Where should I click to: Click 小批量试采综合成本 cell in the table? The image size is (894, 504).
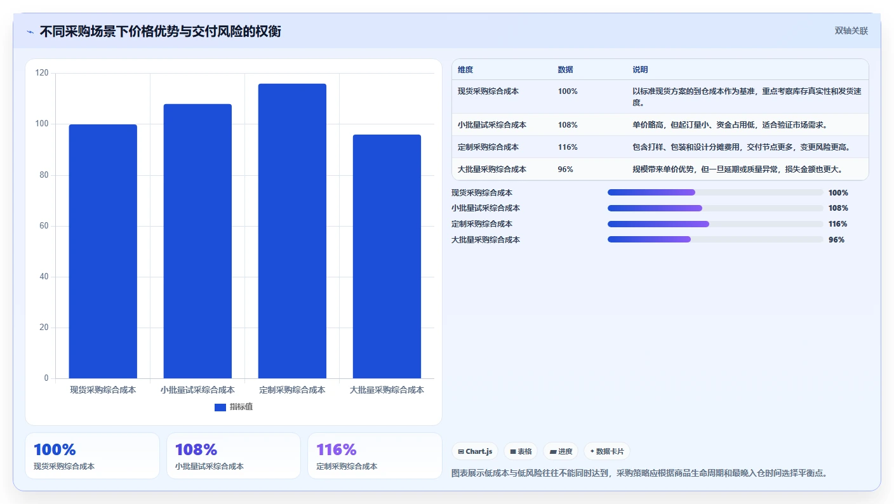(492, 125)
